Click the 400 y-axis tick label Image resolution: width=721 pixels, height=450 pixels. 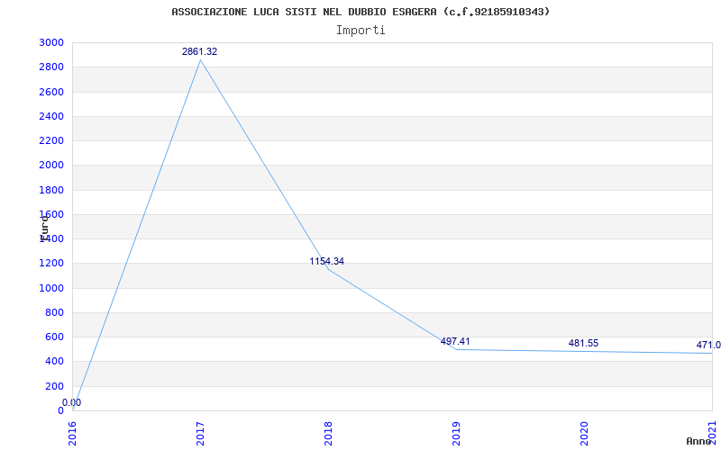55,362
